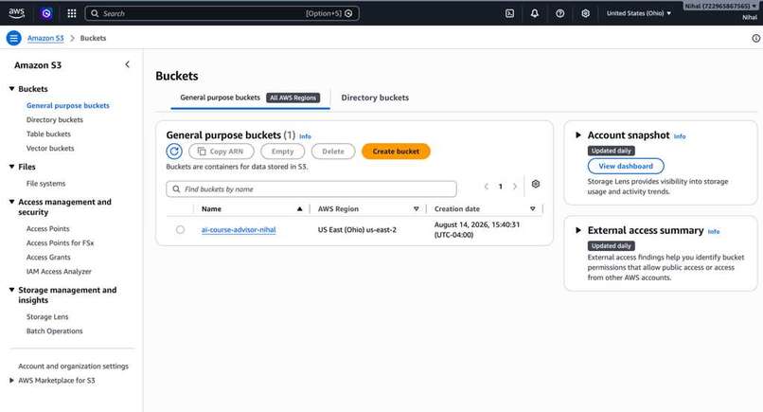Viewport: 763px width, 412px height.
Task: Click the View dashboard button
Action: coord(626,166)
